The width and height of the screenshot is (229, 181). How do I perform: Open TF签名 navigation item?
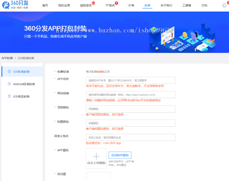pyautogui.click(x=110, y=5)
